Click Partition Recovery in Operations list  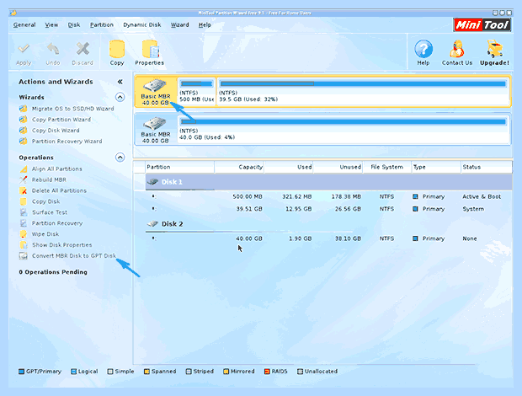pyautogui.click(x=57, y=223)
